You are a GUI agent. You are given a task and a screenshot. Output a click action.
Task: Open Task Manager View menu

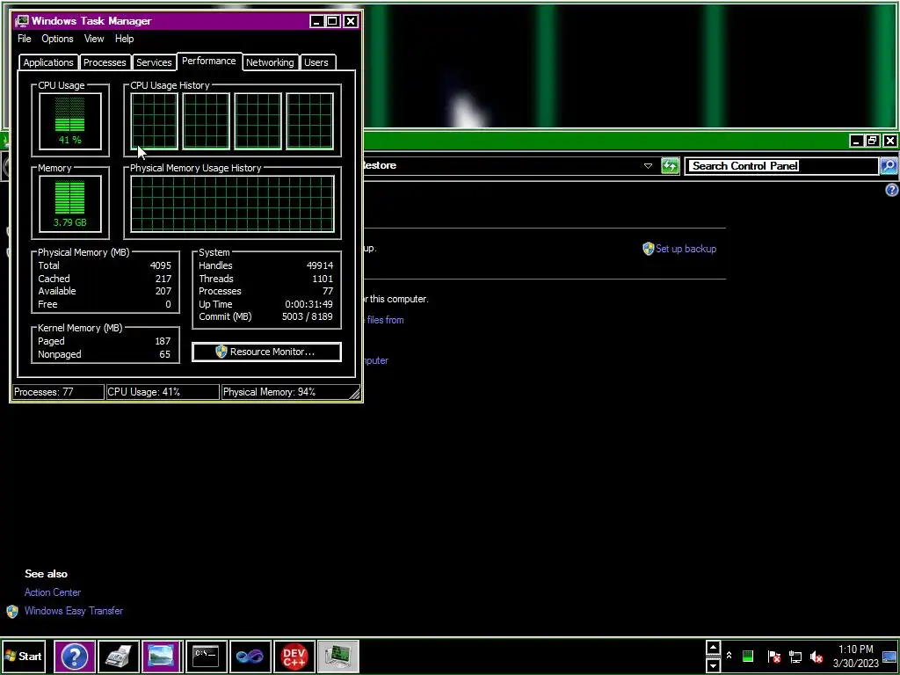pyautogui.click(x=94, y=39)
